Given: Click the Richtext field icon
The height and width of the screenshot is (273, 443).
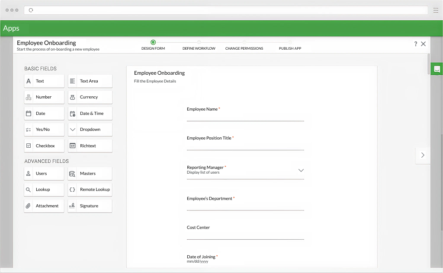Looking at the screenshot, I should click(73, 146).
